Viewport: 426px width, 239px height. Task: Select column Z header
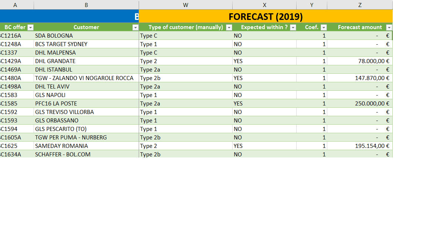click(x=359, y=5)
